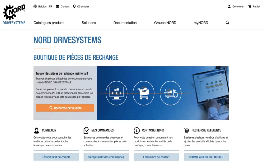Image resolution: width=264 pixels, height=166 pixels.
Task: Click the monitor circle icon in banner
Action: (116, 93)
